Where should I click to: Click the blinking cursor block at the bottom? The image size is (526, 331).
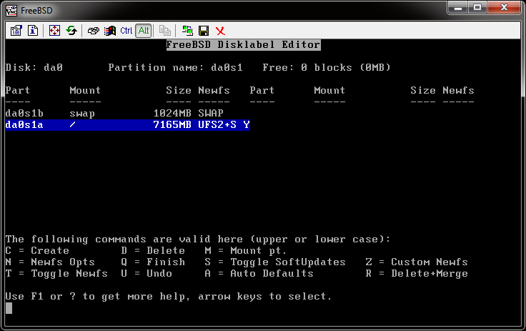(x=9, y=308)
